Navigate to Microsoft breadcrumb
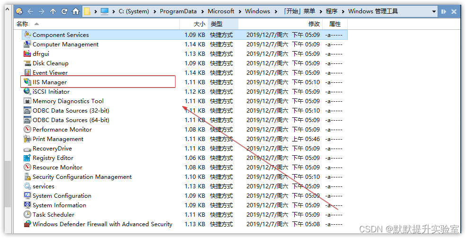 221,11
